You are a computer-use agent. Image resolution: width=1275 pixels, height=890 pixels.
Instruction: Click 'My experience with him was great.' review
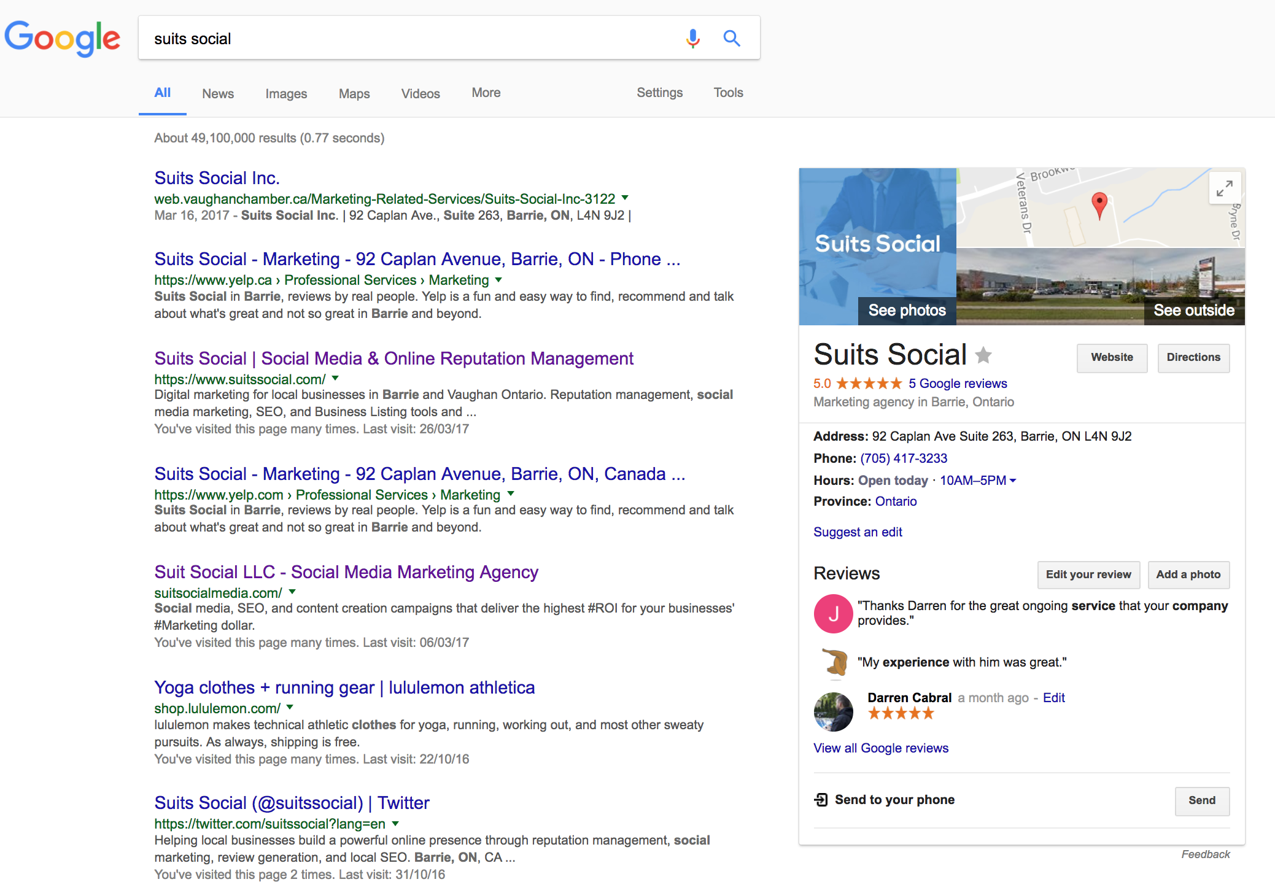coord(962,662)
